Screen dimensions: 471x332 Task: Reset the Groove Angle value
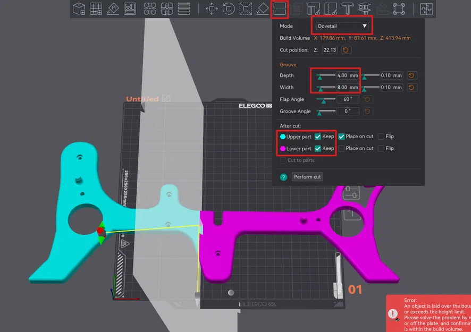367,112
